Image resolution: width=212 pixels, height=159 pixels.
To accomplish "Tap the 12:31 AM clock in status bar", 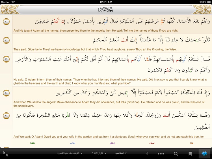I will pos(106,2).
